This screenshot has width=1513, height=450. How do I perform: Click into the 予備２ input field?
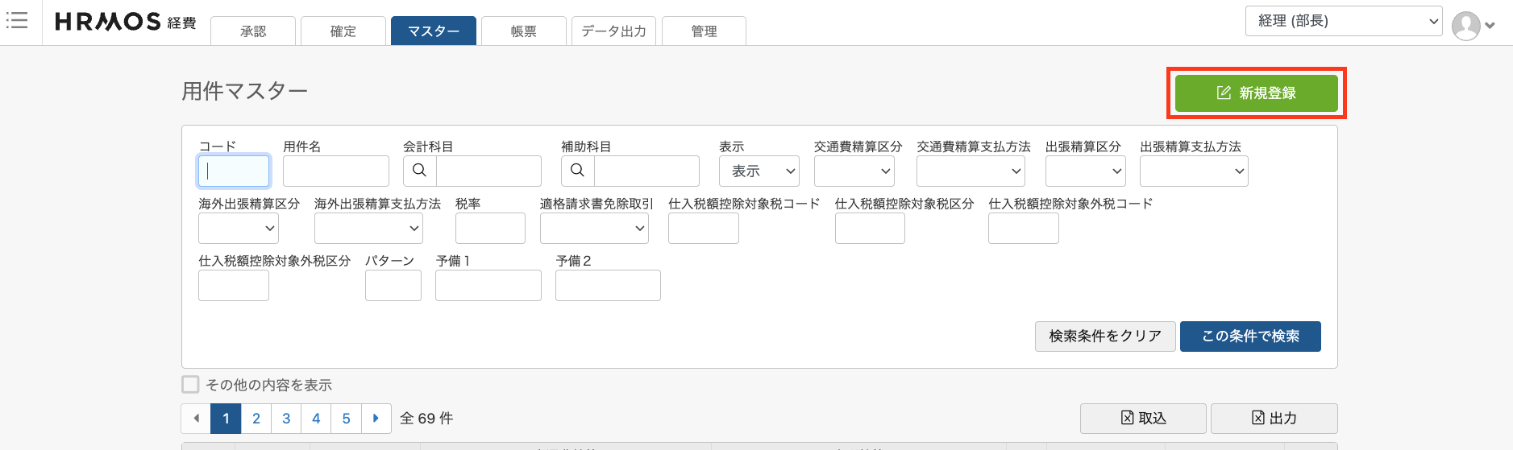point(608,285)
